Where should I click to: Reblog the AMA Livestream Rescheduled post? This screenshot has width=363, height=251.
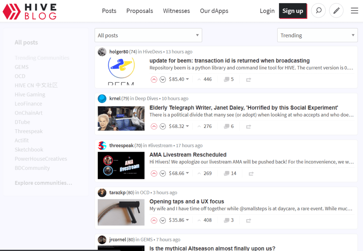pos(251,174)
